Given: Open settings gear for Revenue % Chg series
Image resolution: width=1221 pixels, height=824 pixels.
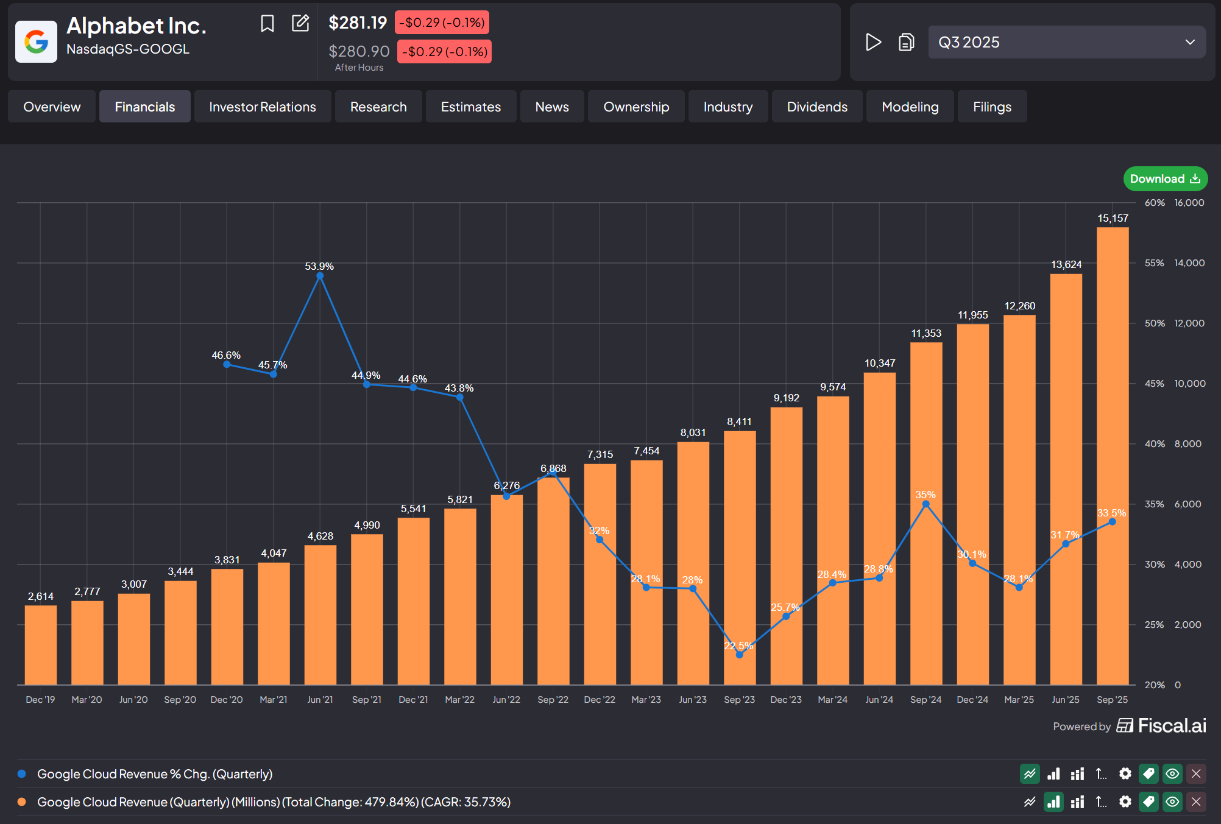Looking at the screenshot, I should coord(1125,774).
